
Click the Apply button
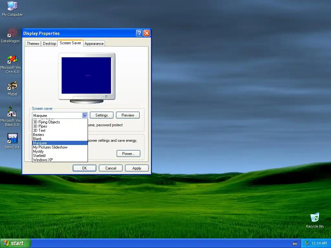tap(137, 168)
